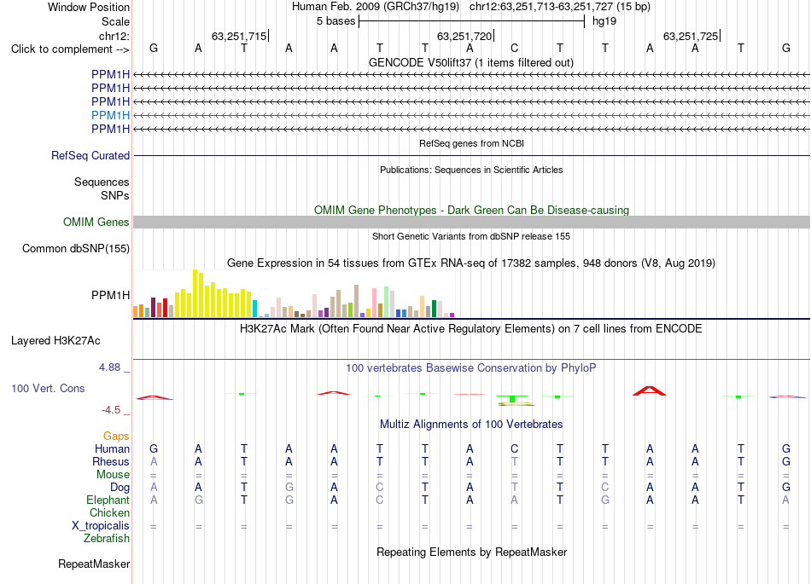The image size is (811, 584).
Task: Click the chr12: ruler label
Action: pyautogui.click(x=114, y=36)
